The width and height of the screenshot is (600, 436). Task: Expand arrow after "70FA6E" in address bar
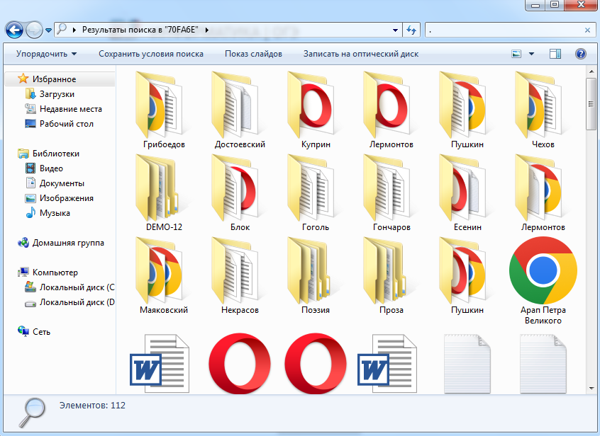pyautogui.click(x=207, y=30)
